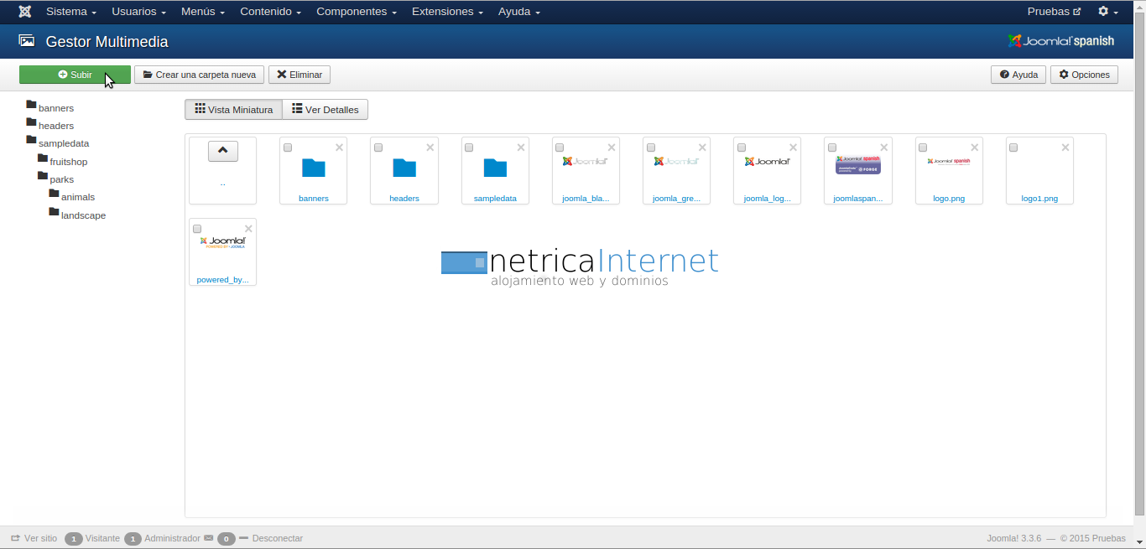Click Crear una carpeta nueva button
The width and height of the screenshot is (1146, 549).
199,75
